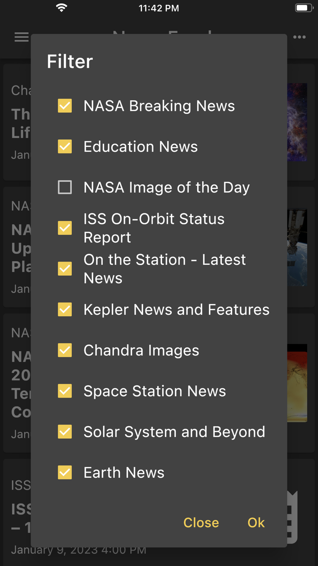Toggle the Chandra Images checkbox
The image size is (318, 566).
(65, 350)
